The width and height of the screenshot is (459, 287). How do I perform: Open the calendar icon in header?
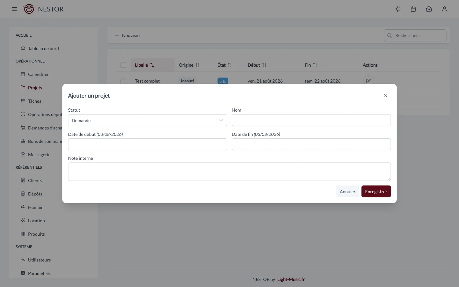(413, 9)
